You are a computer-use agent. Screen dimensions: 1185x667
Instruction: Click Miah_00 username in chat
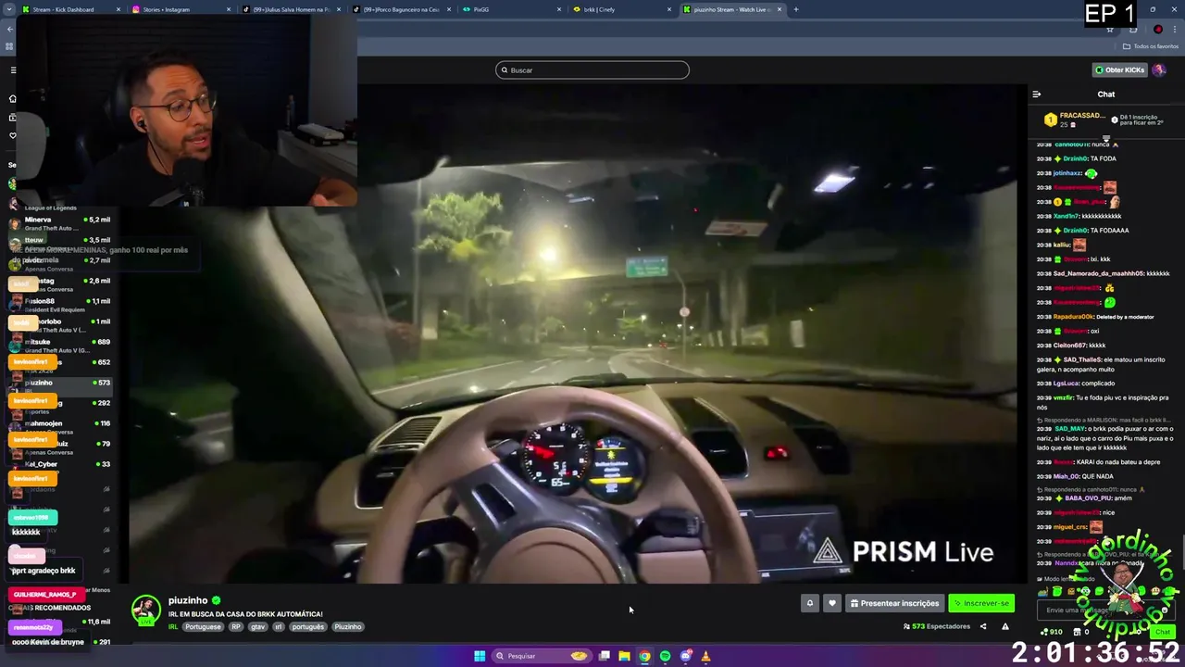(1067, 476)
